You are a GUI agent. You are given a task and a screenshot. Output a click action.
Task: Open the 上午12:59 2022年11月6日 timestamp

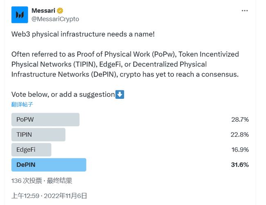point(49,196)
